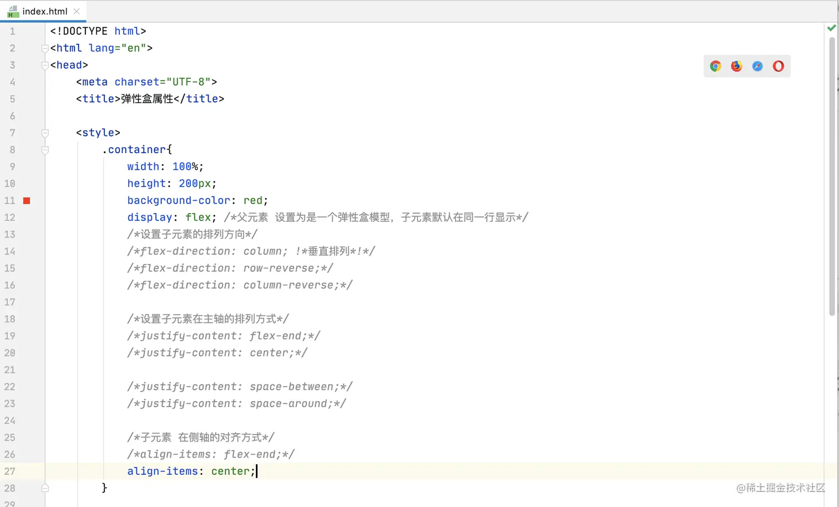This screenshot has width=839, height=507.
Task: Click the '.container' selector text
Action: click(x=136, y=150)
